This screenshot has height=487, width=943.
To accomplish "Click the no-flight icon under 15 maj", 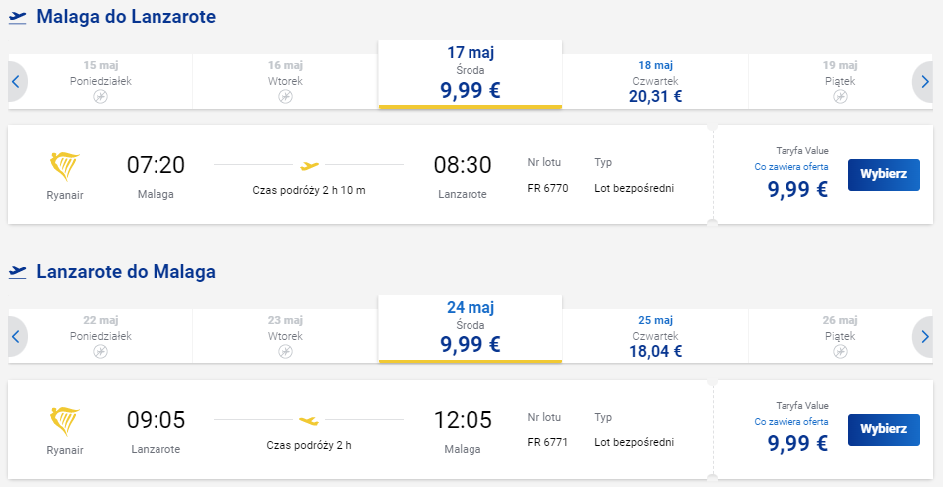I will (x=101, y=96).
